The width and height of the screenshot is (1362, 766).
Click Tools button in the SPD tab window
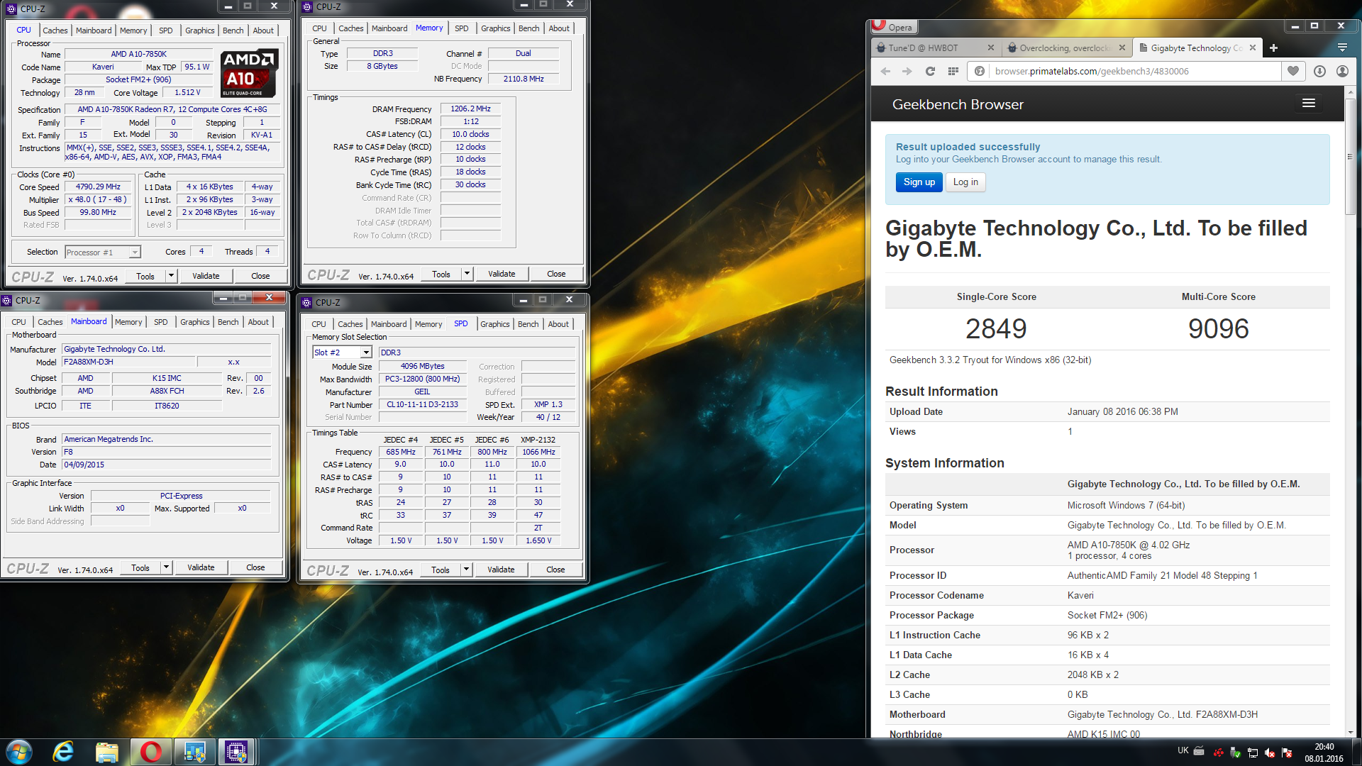click(x=441, y=570)
